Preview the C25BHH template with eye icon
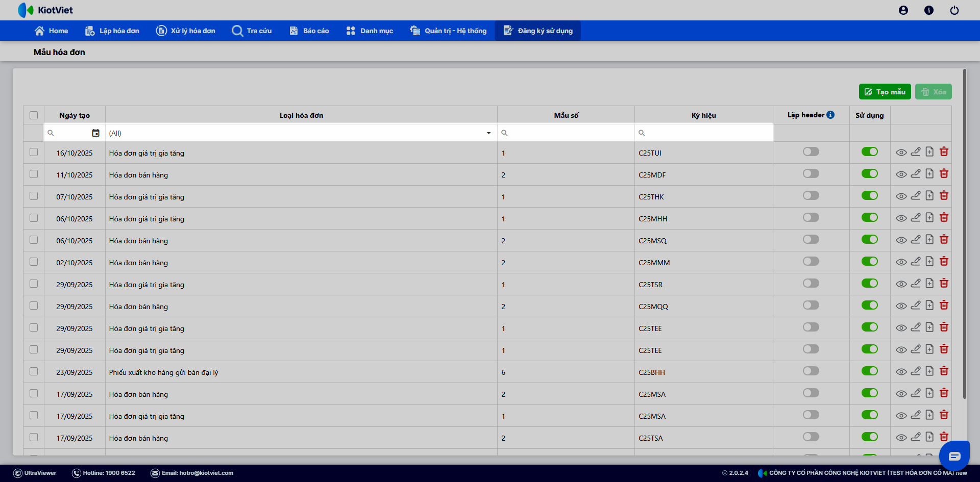 pos(901,372)
